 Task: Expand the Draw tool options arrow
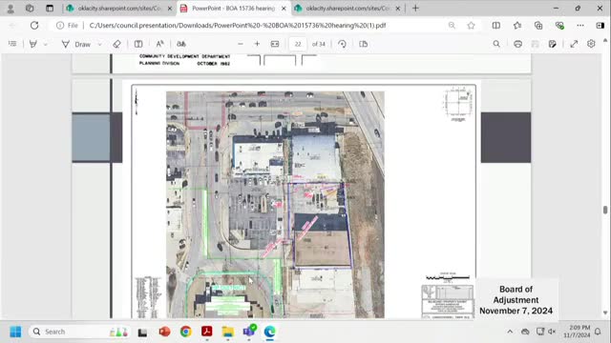99,45
